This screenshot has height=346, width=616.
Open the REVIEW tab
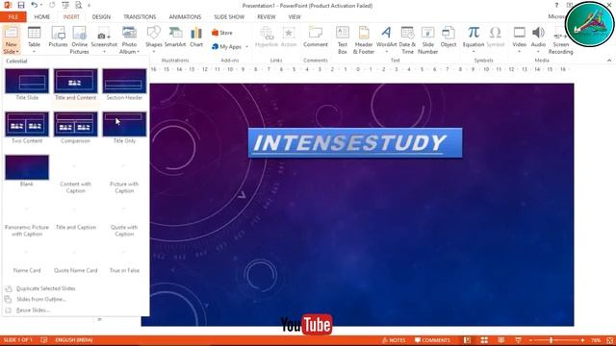point(267,17)
